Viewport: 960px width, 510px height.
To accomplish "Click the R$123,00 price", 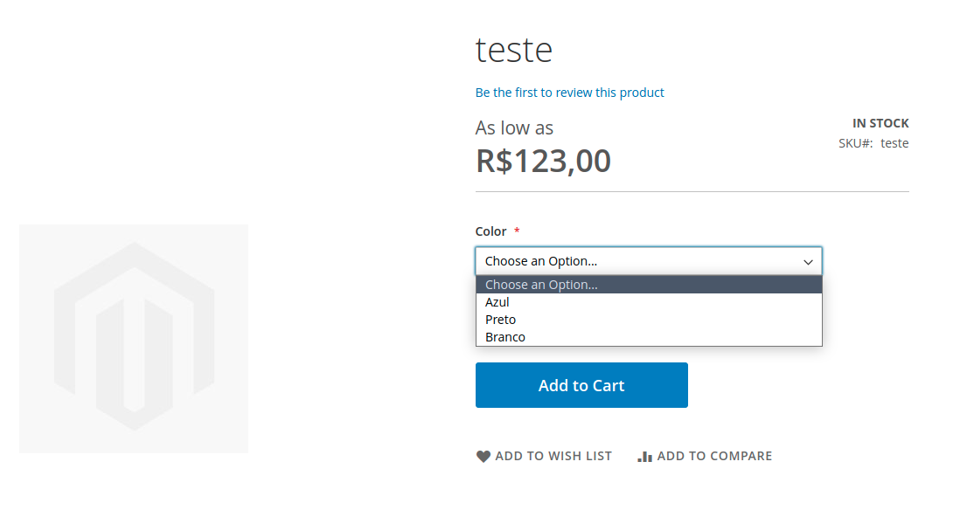I will click(543, 161).
